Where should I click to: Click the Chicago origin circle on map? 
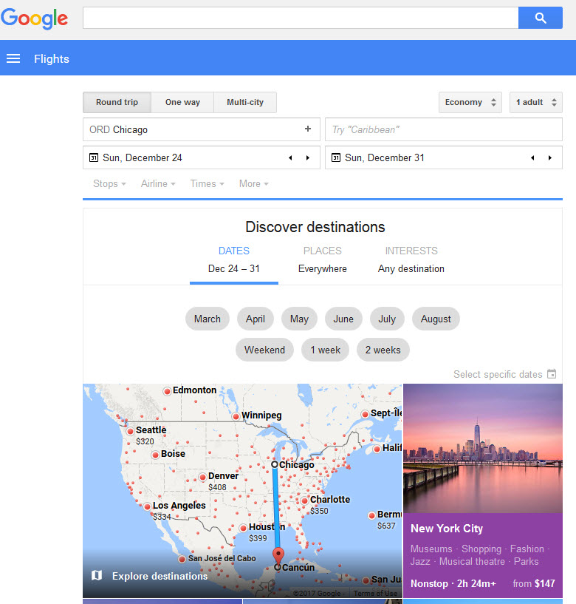tap(275, 464)
